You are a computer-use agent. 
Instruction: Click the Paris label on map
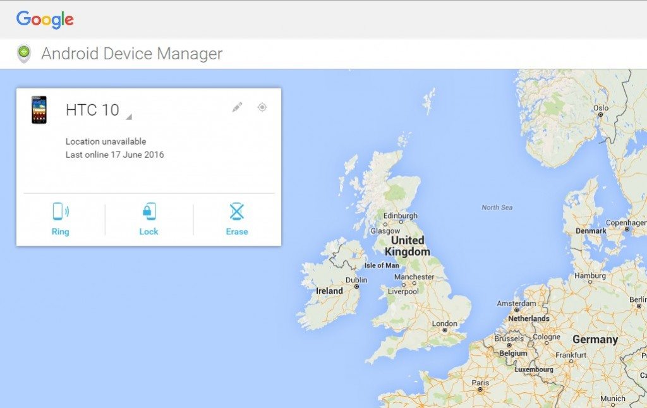(480, 383)
